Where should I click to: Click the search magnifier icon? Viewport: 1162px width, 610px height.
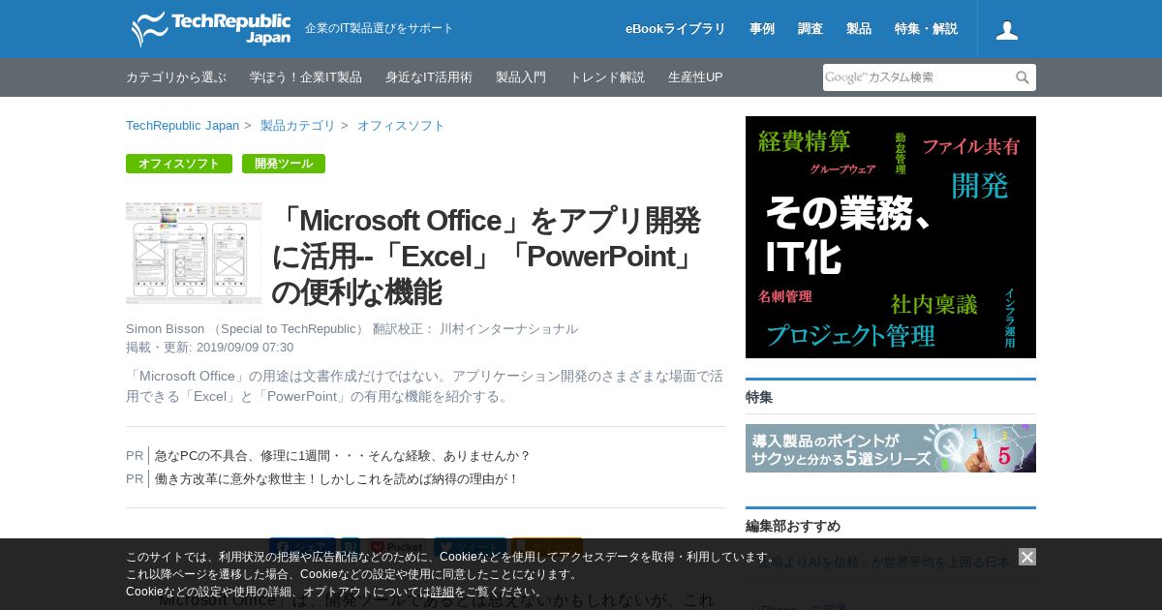click(1023, 77)
